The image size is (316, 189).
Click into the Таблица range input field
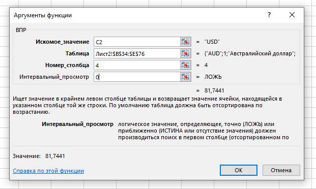(137, 53)
